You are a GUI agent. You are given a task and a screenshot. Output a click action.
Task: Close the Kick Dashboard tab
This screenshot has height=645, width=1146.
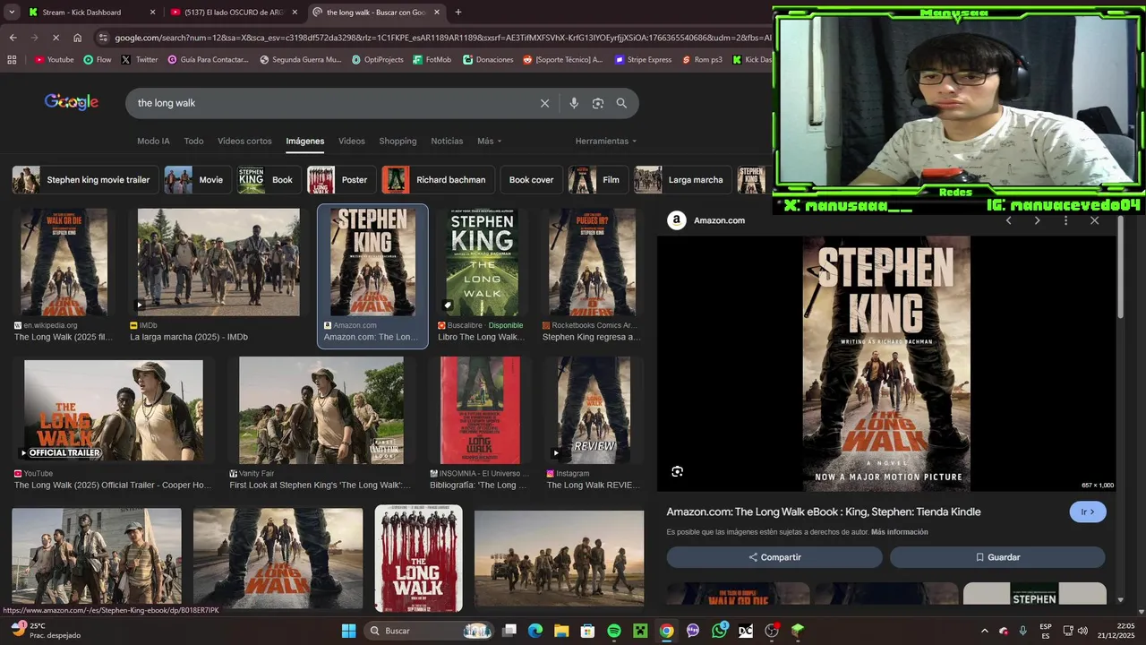[152, 13]
